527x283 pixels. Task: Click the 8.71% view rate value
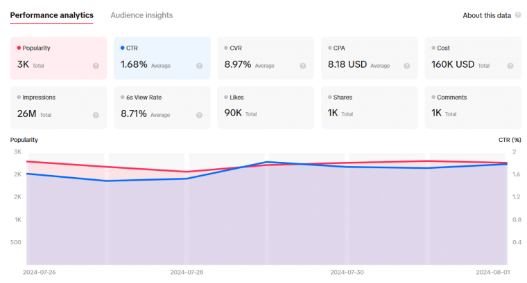point(133,113)
